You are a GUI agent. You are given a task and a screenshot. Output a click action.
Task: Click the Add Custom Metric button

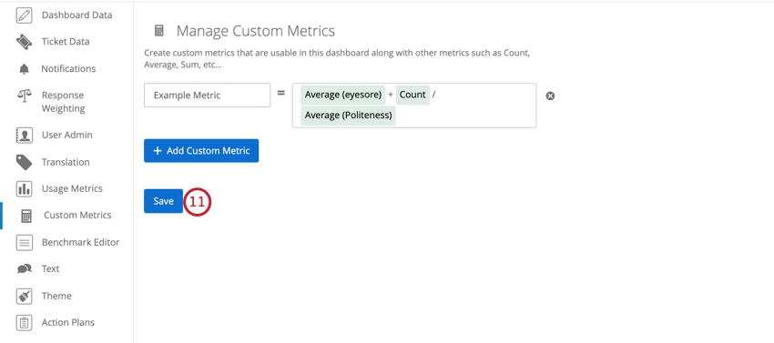click(201, 150)
